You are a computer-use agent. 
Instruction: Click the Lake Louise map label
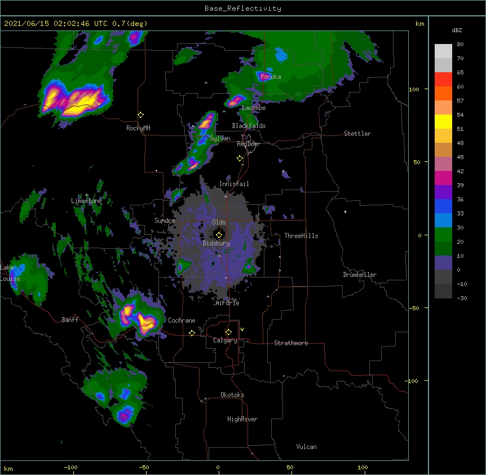10,273
